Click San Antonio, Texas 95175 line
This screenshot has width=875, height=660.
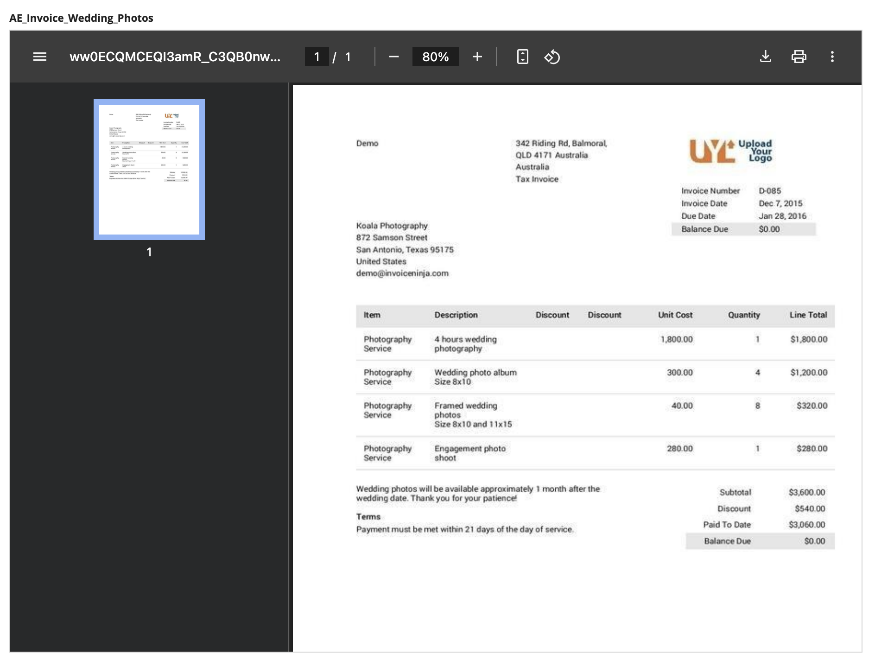[x=405, y=250]
